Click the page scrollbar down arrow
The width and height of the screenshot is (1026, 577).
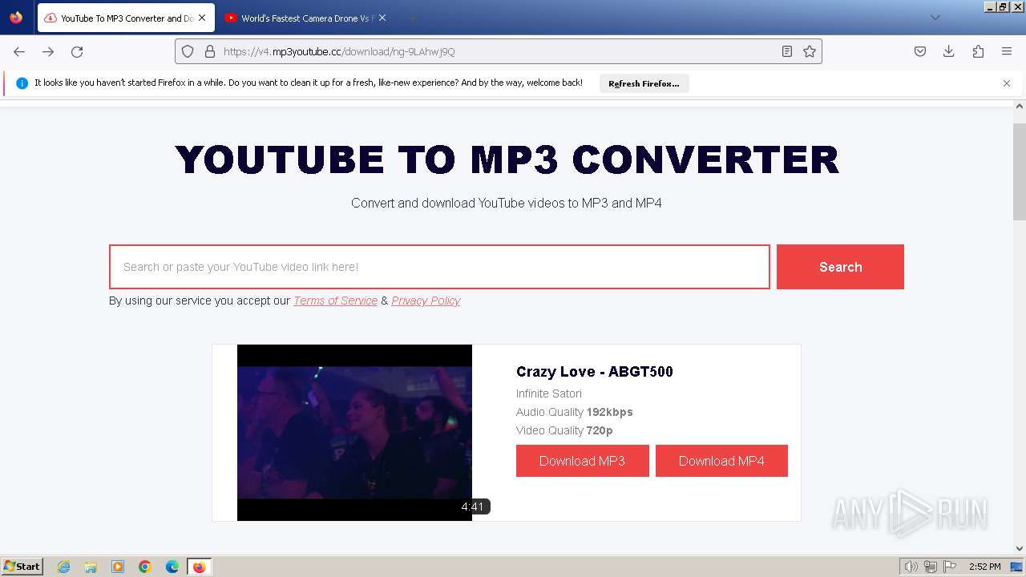(x=1020, y=549)
